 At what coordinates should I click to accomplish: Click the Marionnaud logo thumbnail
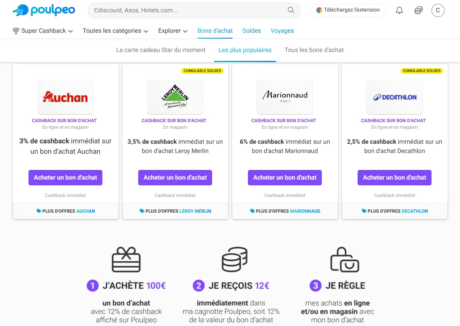coord(285,97)
